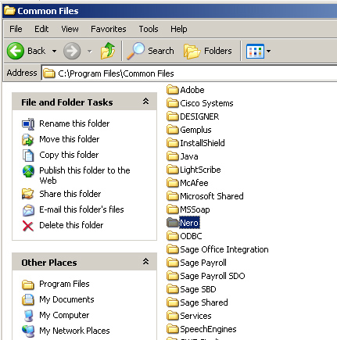This screenshot has height=340, width=337.
Task: Select the Sage Payroll SDO folder
Action: click(206, 276)
